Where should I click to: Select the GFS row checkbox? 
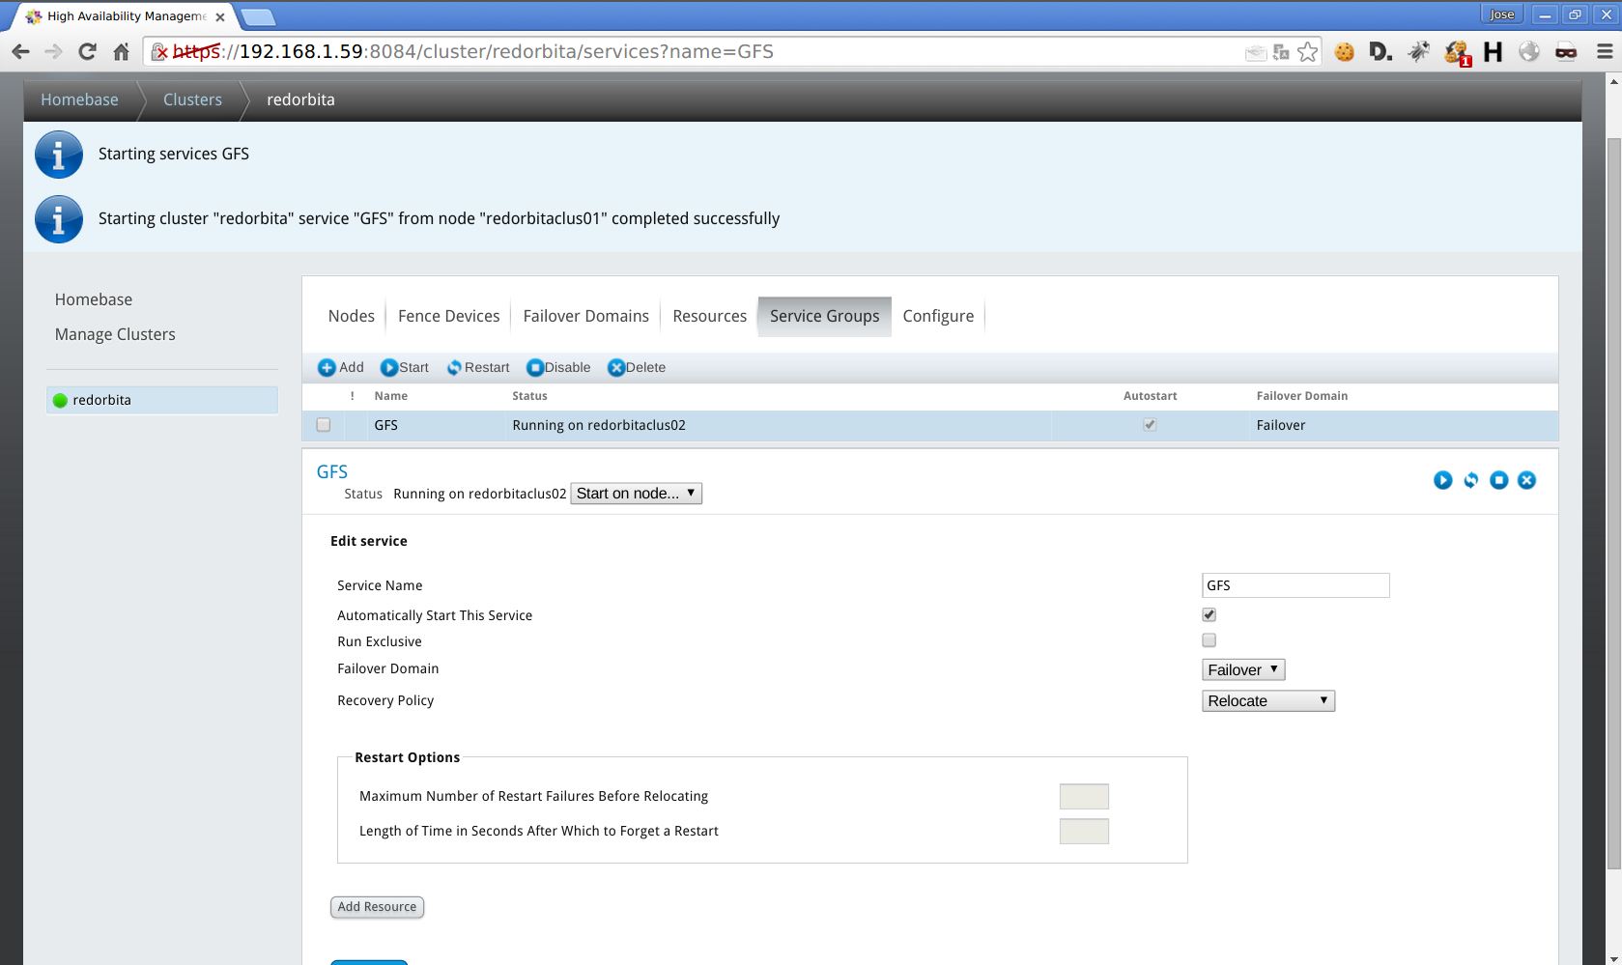[x=324, y=425]
